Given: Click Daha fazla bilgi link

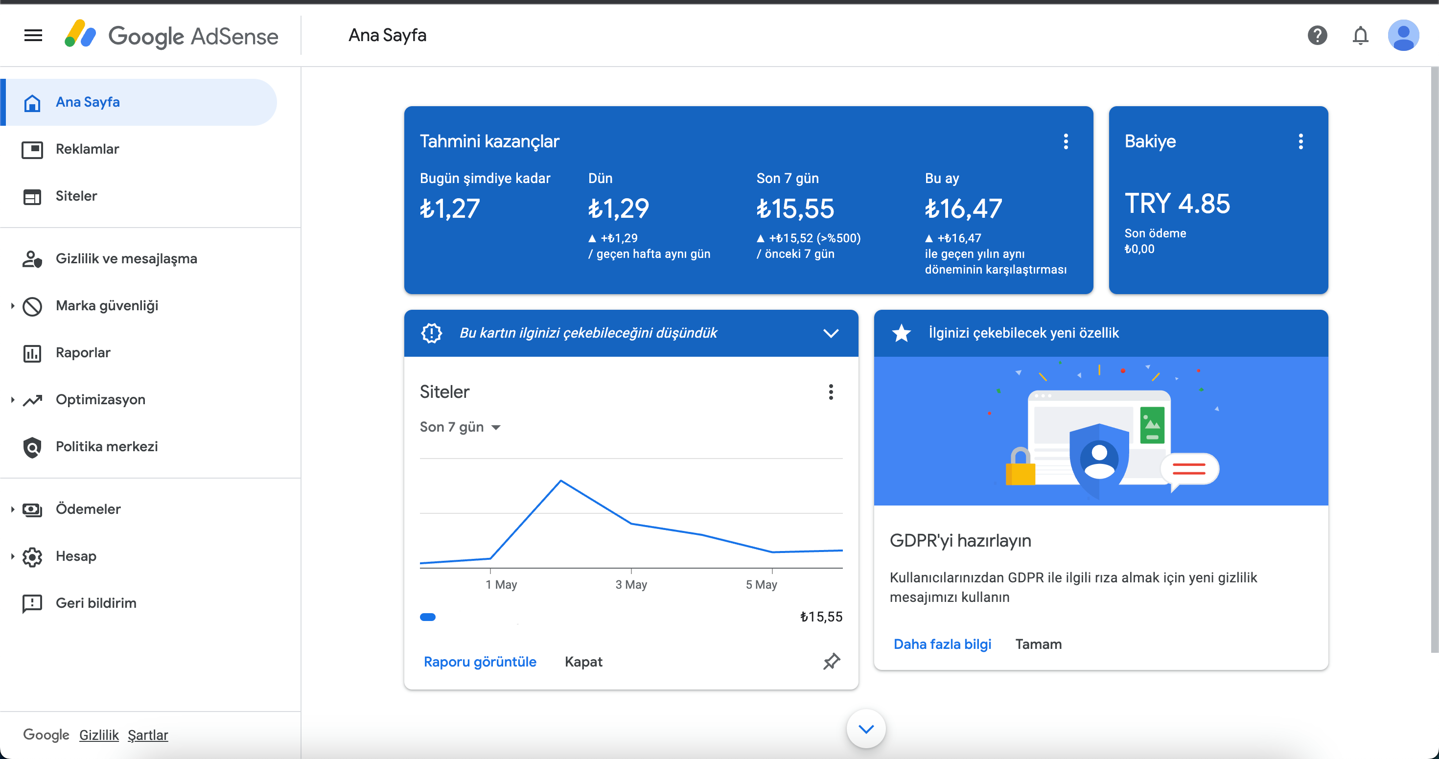Looking at the screenshot, I should (x=942, y=644).
